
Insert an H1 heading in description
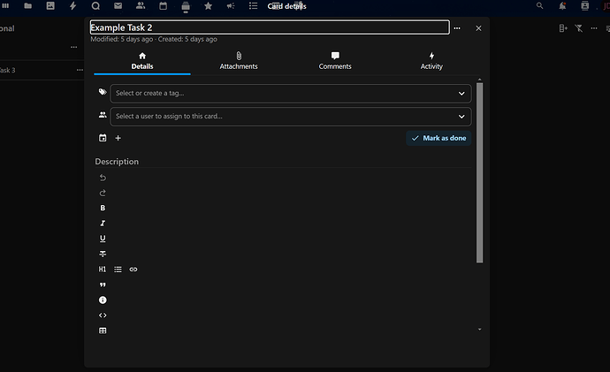[103, 269]
